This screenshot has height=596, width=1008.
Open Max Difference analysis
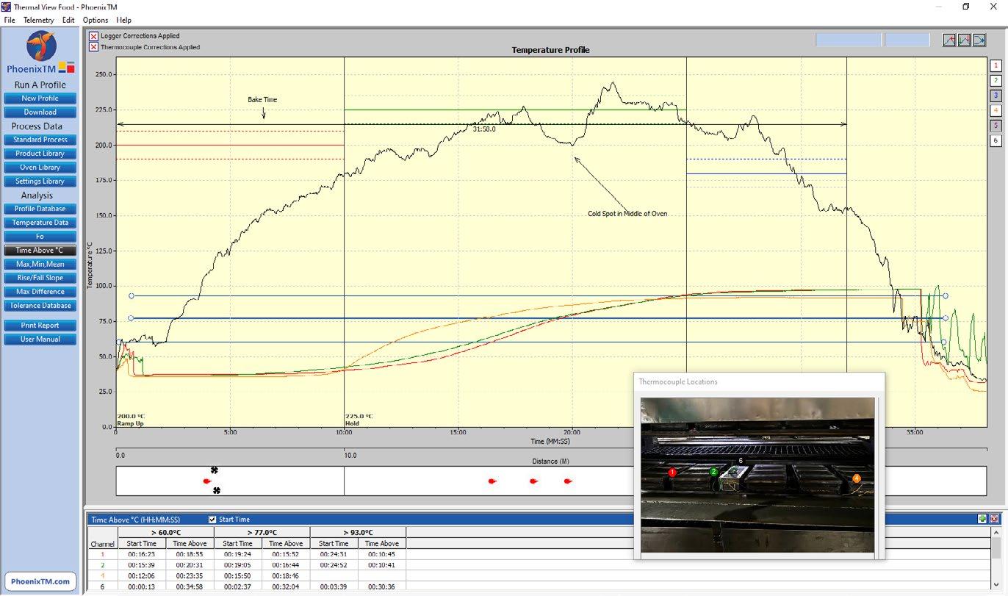pos(40,292)
